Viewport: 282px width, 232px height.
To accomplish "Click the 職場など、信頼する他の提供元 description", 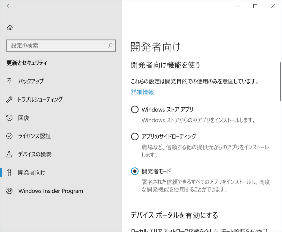I will (205, 151).
